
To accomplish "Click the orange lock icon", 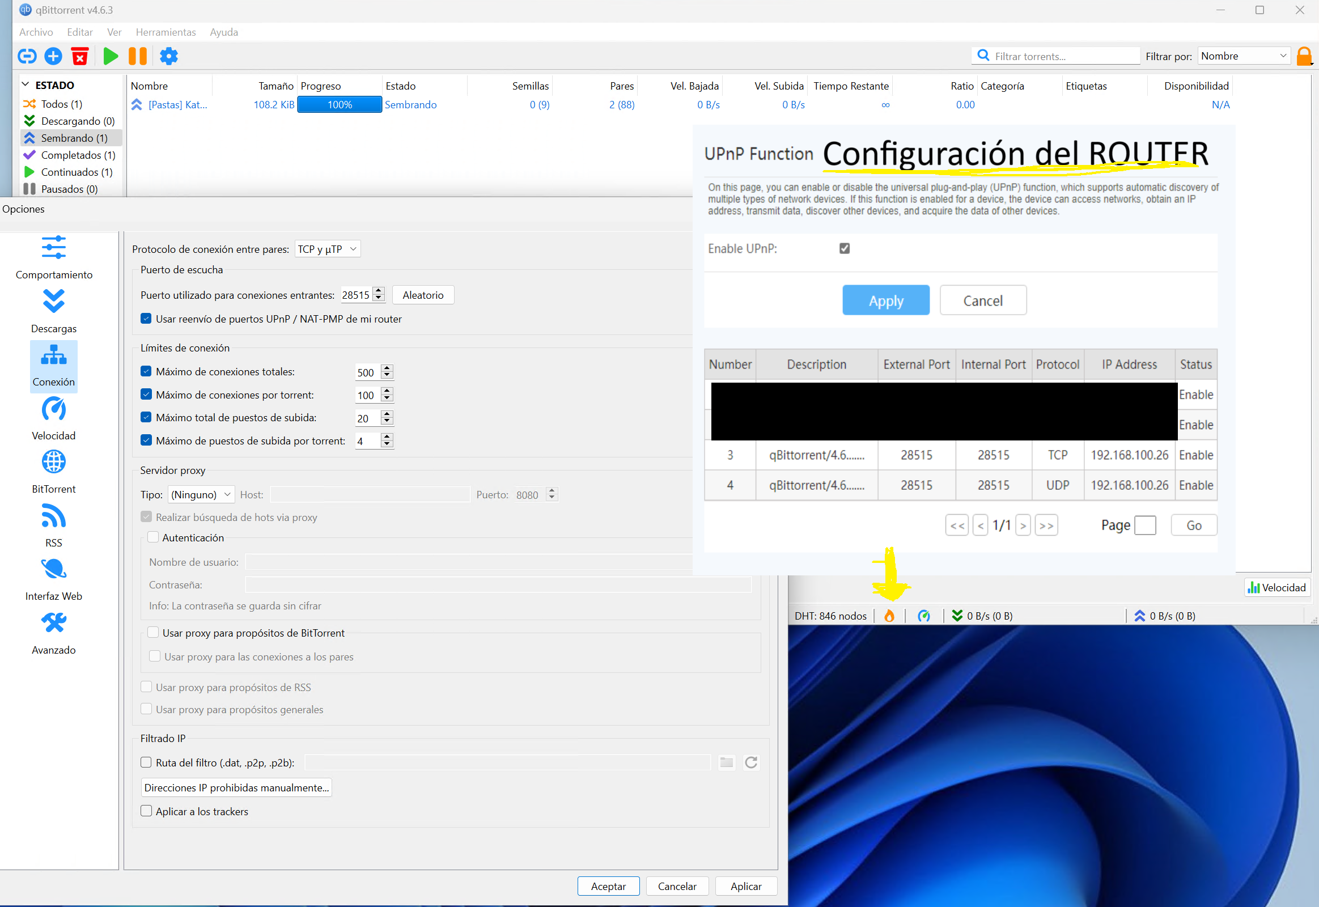I will [1304, 56].
